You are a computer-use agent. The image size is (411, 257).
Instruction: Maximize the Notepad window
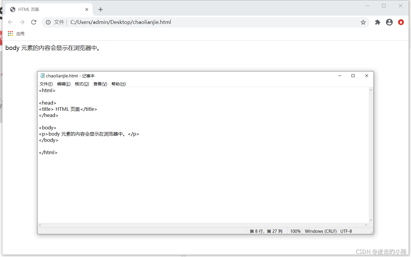tap(353, 76)
